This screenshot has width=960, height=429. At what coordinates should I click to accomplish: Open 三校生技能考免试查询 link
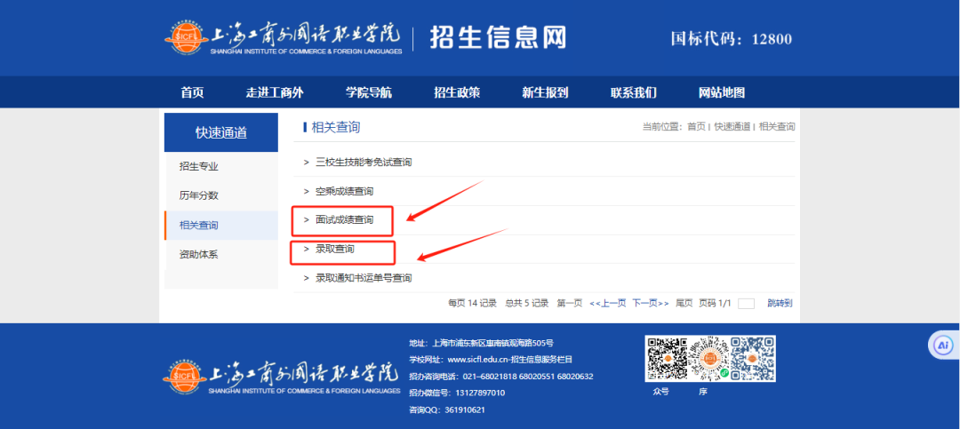[363, 163]
